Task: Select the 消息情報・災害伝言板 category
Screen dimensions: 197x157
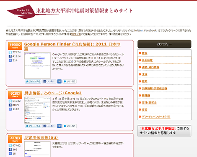Action: pos(154,89)
